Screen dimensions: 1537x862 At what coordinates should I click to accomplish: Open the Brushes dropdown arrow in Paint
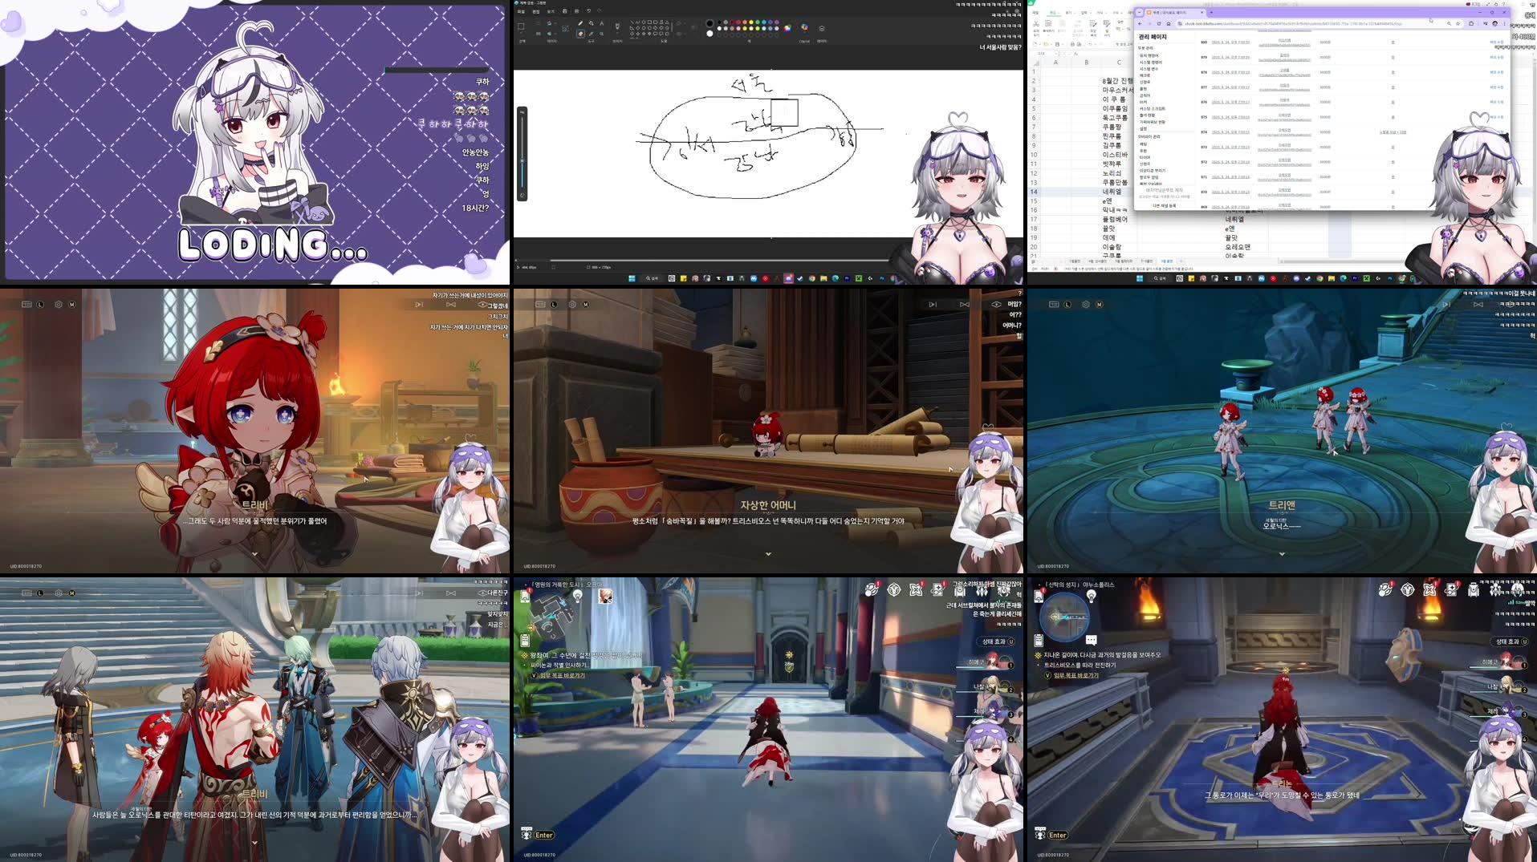(617, 34)
